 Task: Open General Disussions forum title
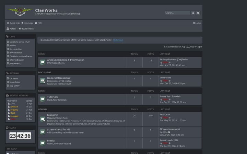point(58,78)
